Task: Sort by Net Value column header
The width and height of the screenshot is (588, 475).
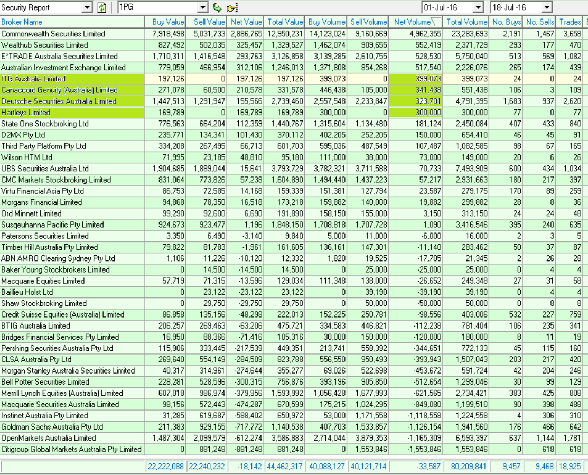Action: point(245,22)
